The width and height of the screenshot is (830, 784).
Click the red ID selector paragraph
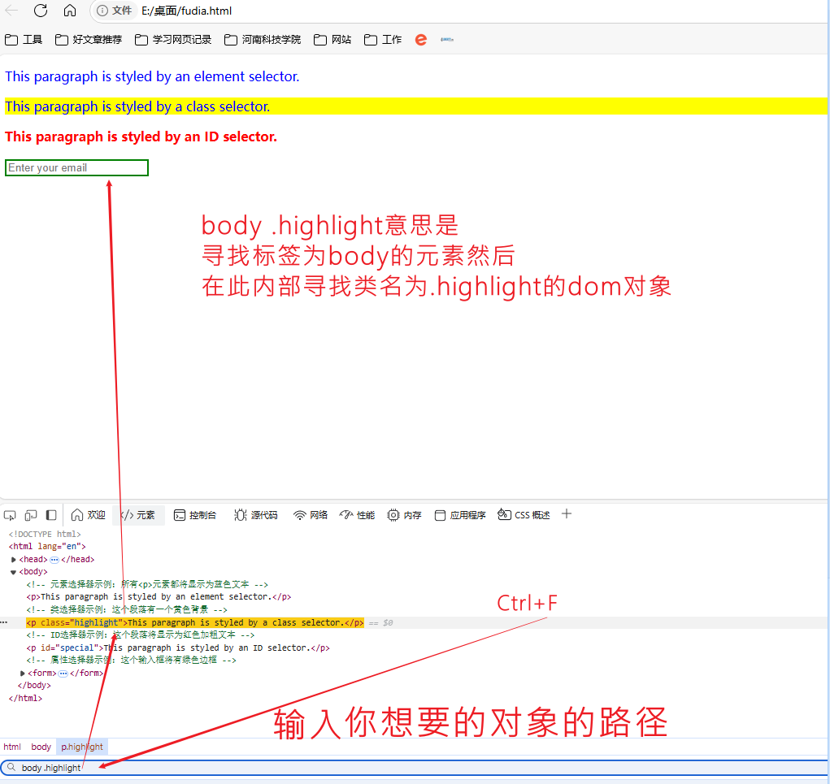point(141,136)
